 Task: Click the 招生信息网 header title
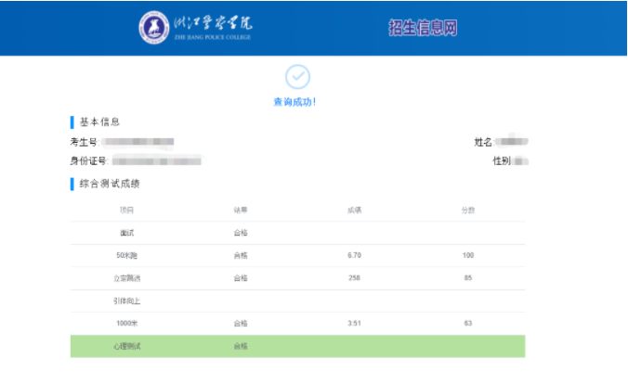[x=423, y=28]
